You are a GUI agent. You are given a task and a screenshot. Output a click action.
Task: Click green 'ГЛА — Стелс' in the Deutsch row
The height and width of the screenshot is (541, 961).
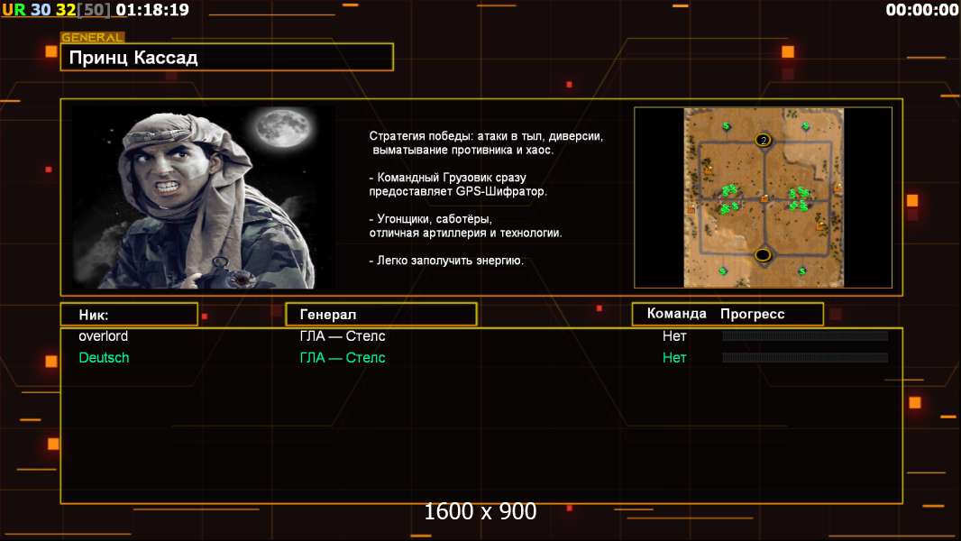343,357
